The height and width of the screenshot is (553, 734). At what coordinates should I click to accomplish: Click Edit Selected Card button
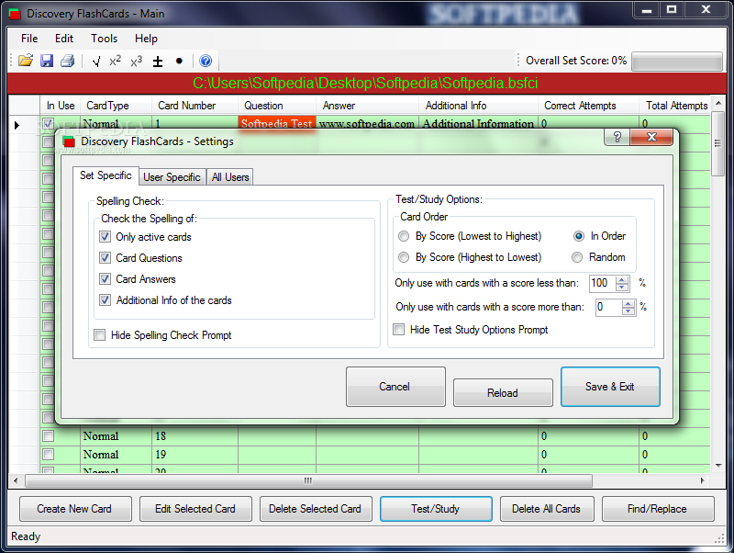click(x=195, y=509)
